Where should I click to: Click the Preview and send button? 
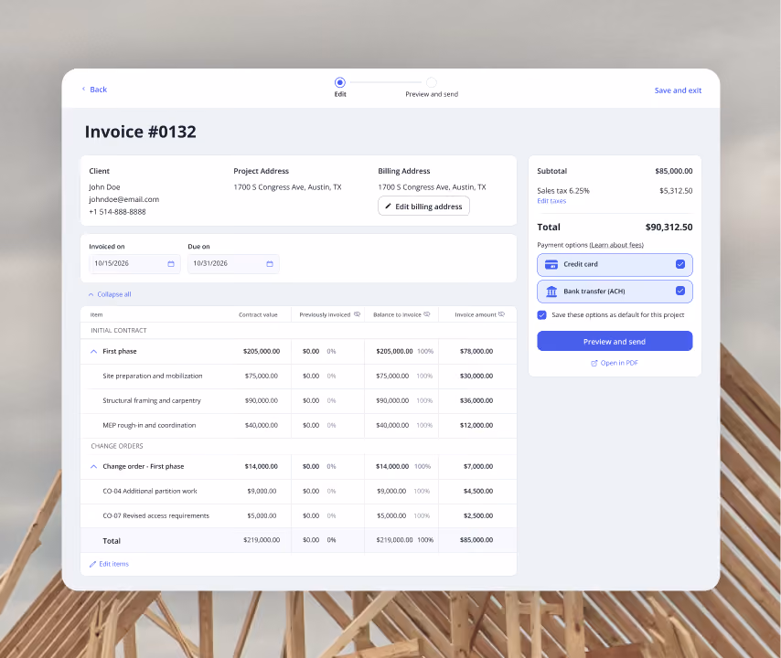click(615, 342)
